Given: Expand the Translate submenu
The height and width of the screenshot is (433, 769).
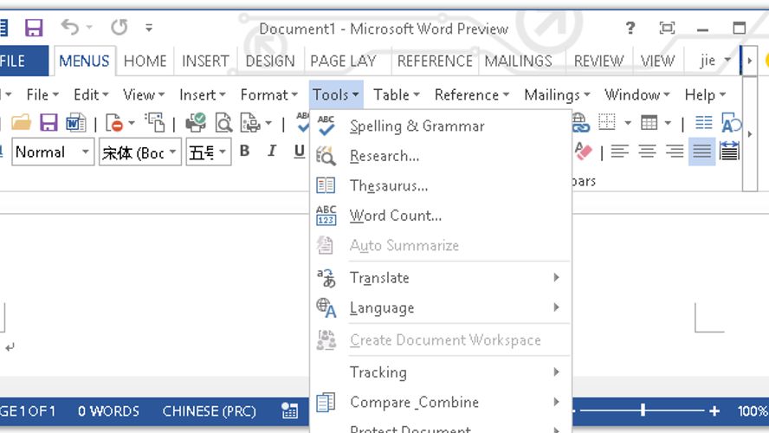Looking at the screenshot, I should [x=556, y=278].
